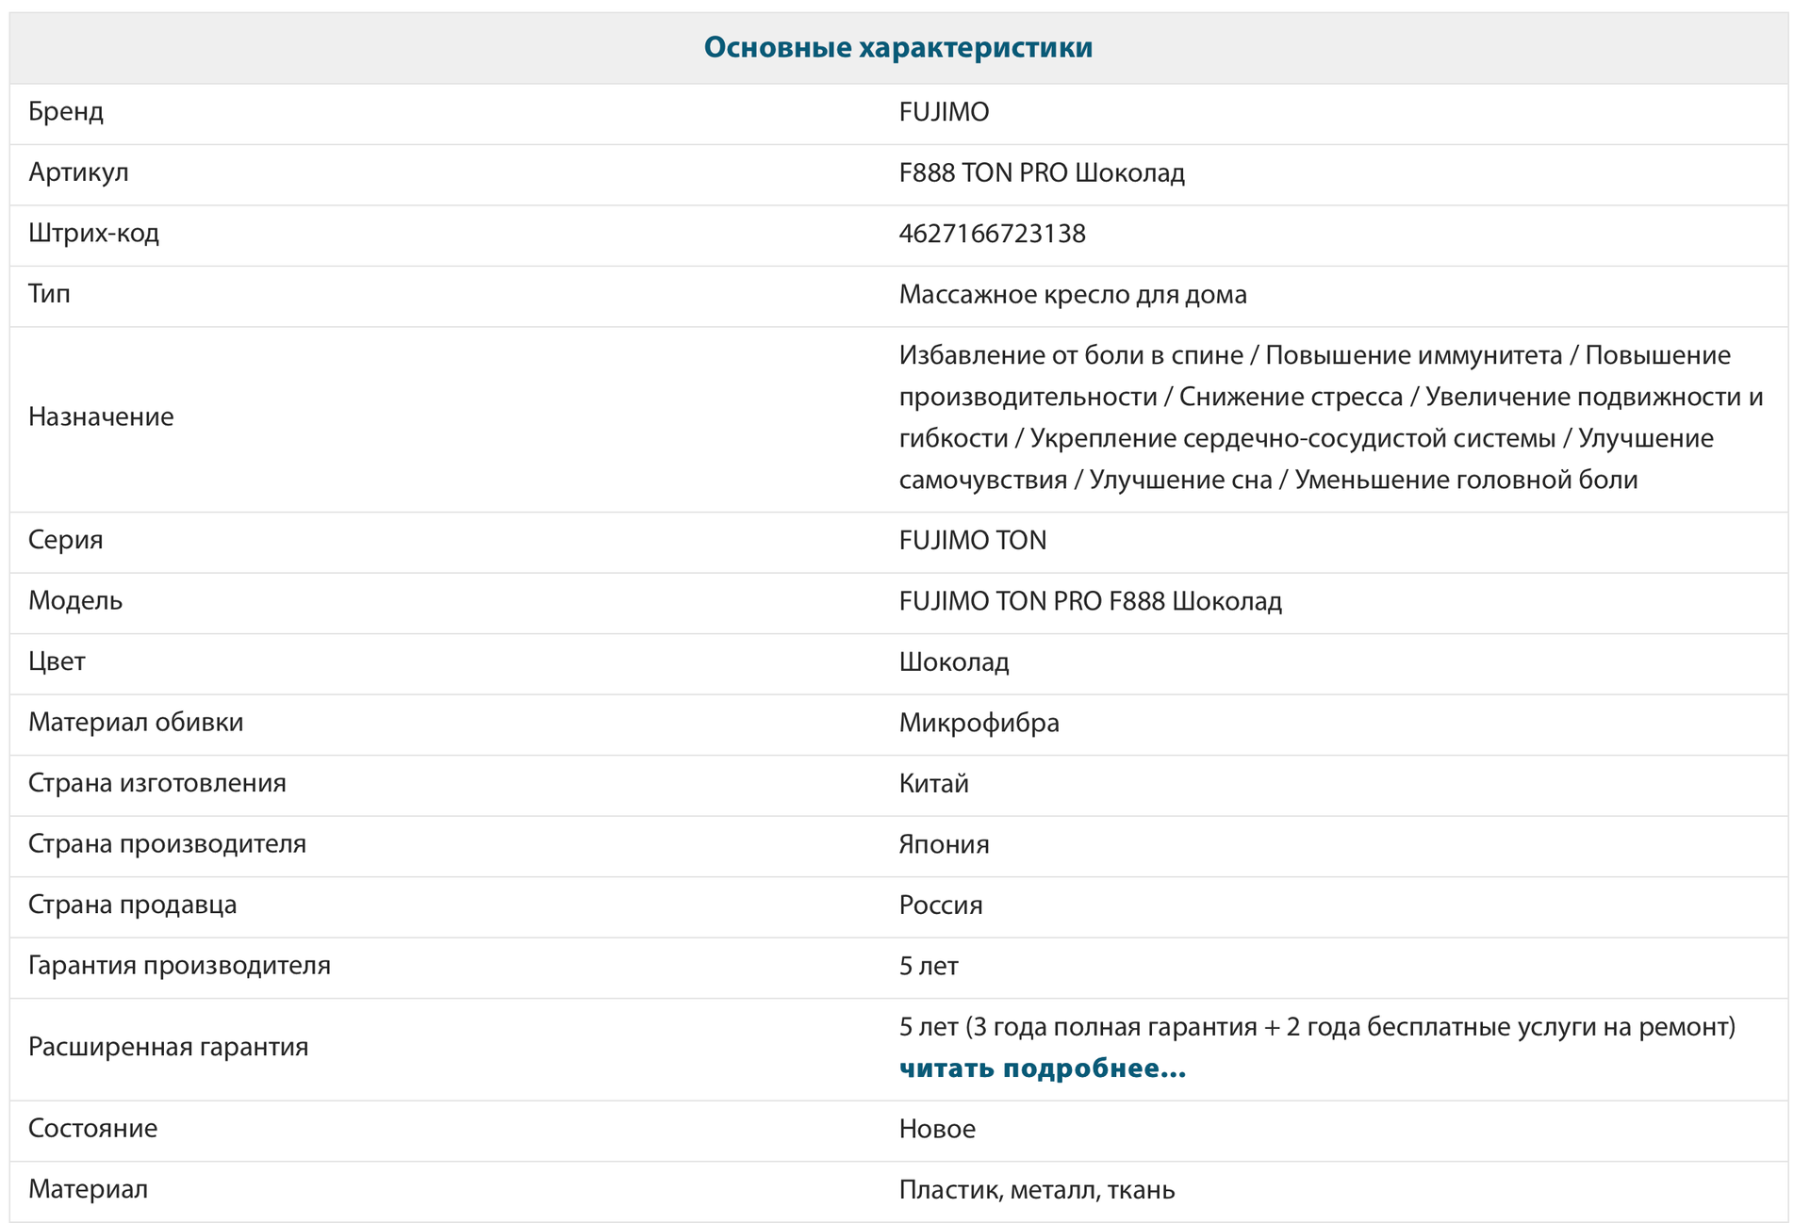Open the 'читать подробнее...' warranty link
The width and height of the screenshot is (1810, 1223).
[1042, 1068]
